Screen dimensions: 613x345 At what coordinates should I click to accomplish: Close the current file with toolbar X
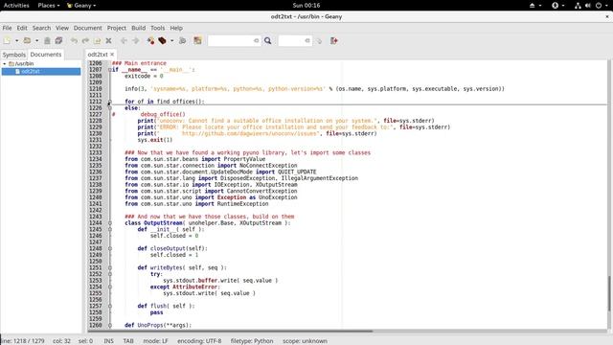108,40
